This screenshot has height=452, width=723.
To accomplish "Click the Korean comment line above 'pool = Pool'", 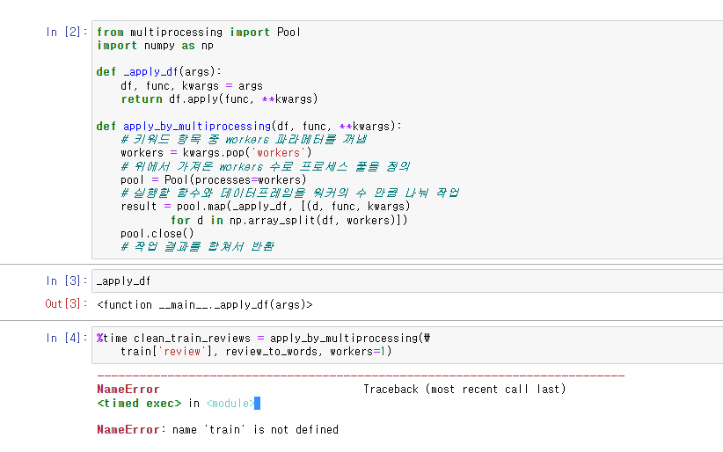I will pos(265,166).
